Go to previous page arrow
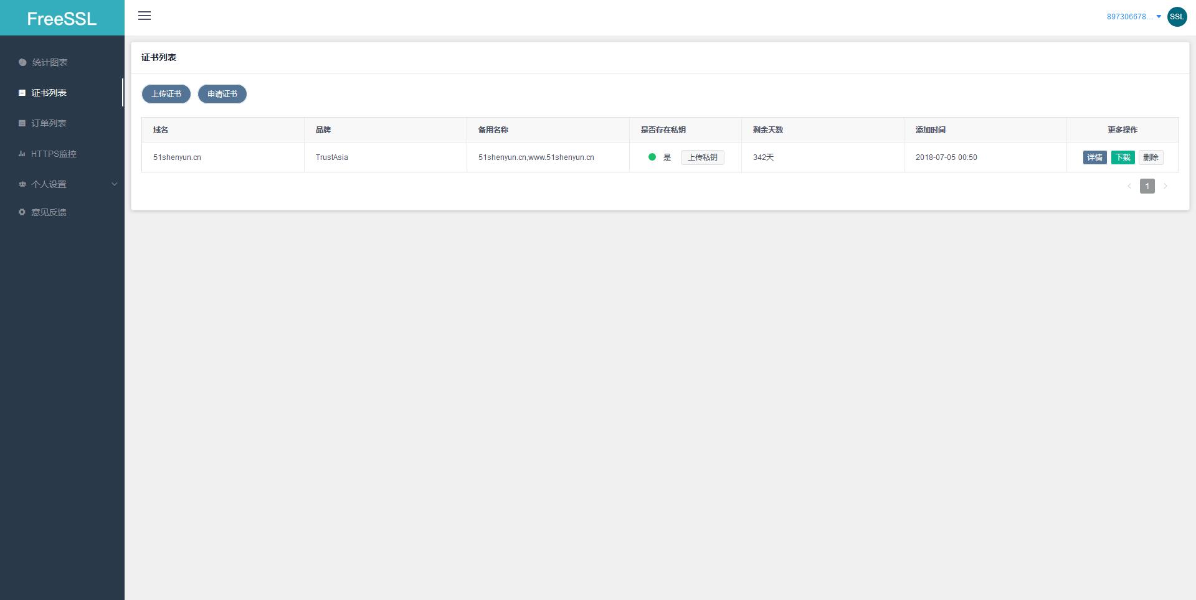The width and height of the screenshot is (1196, 600). coord(1129,186)
